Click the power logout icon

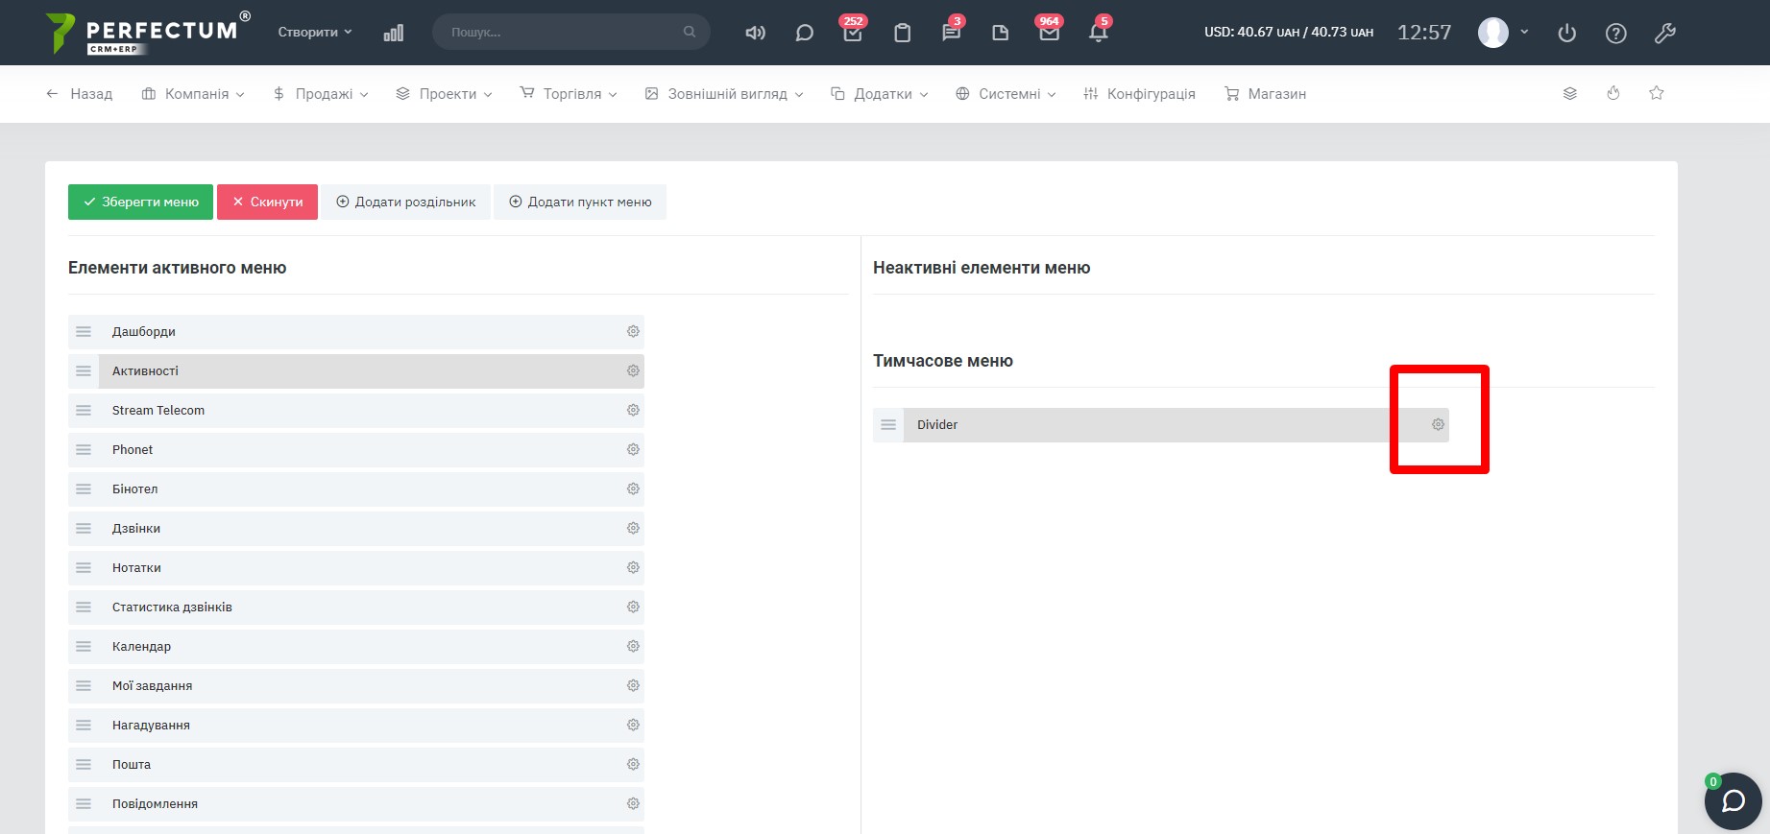point(1566,34)
